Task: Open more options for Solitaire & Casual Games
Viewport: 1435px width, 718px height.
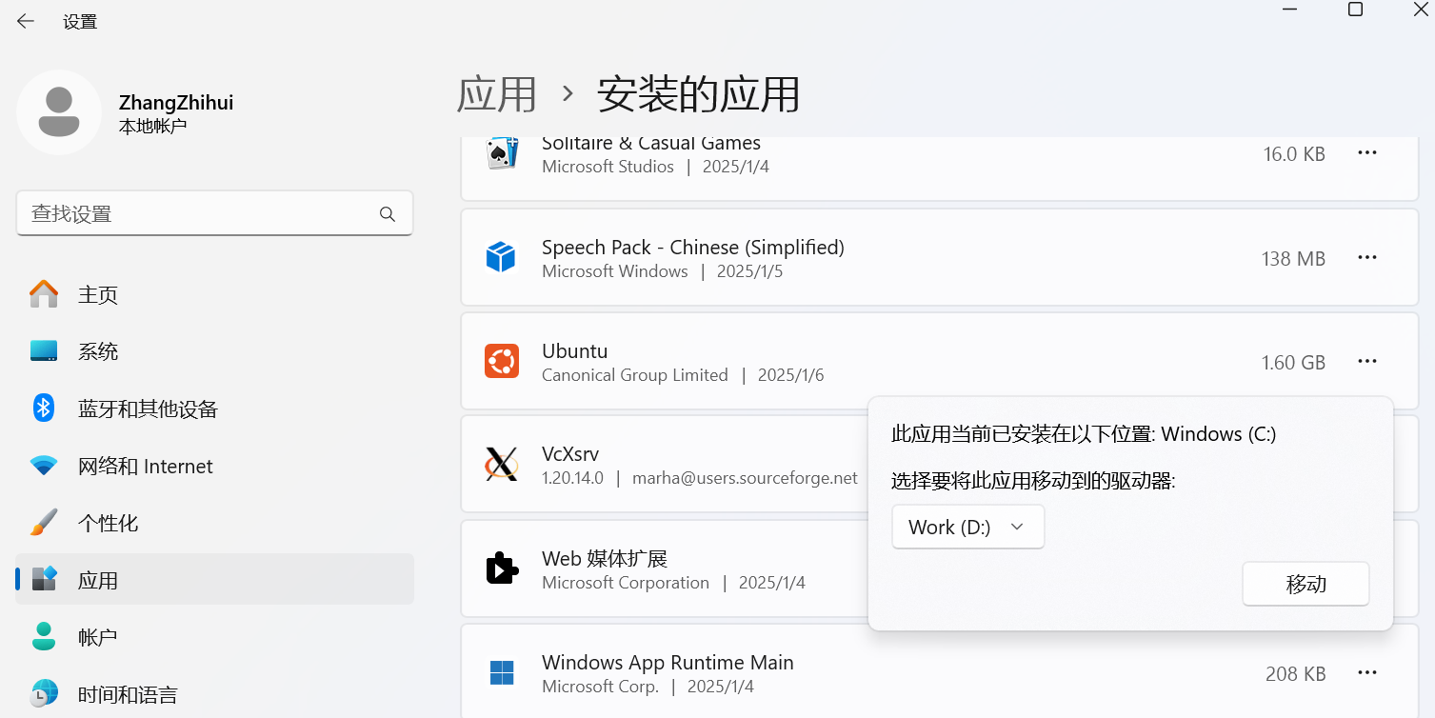Action: [1367, 152]
